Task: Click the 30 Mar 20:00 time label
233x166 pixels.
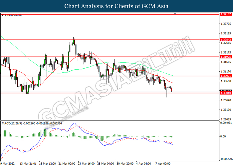Action: point(125,164)
